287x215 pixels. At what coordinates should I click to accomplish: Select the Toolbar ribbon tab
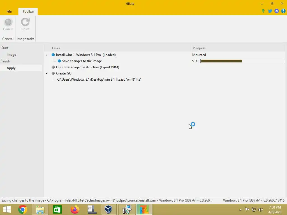[28, 11]
